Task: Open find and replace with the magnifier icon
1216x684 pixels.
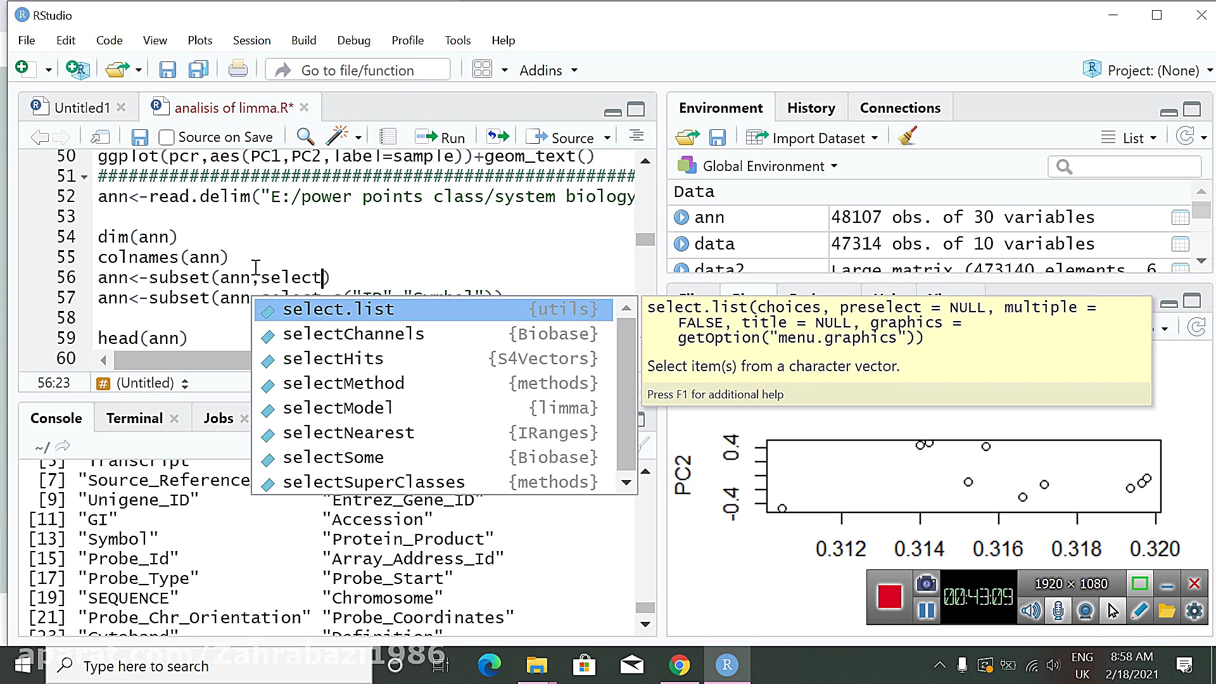Action: (x=305, y=137)
